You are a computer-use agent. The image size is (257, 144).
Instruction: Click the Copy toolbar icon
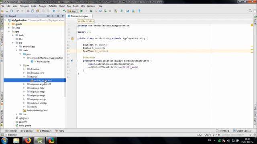(x=33, y=11)
